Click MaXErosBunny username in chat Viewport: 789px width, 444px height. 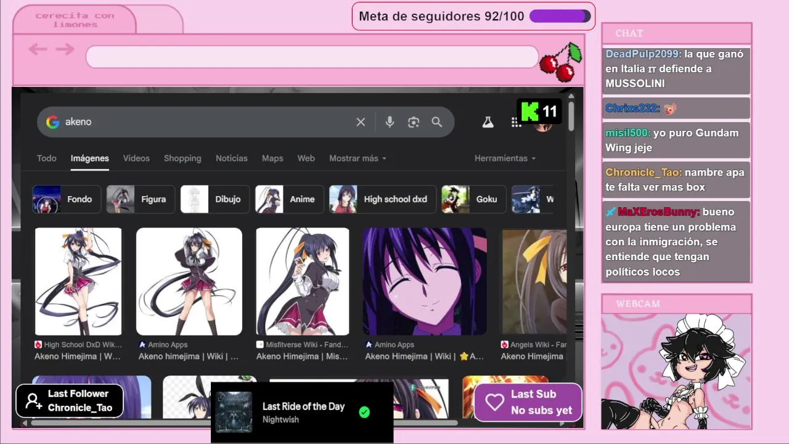(x=658, y=212)
